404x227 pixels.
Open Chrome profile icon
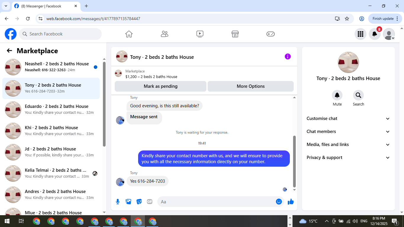(x=361, y=19)
